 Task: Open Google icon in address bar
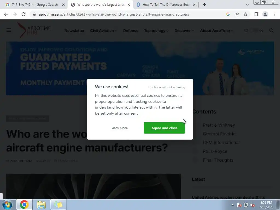[228, 14]
